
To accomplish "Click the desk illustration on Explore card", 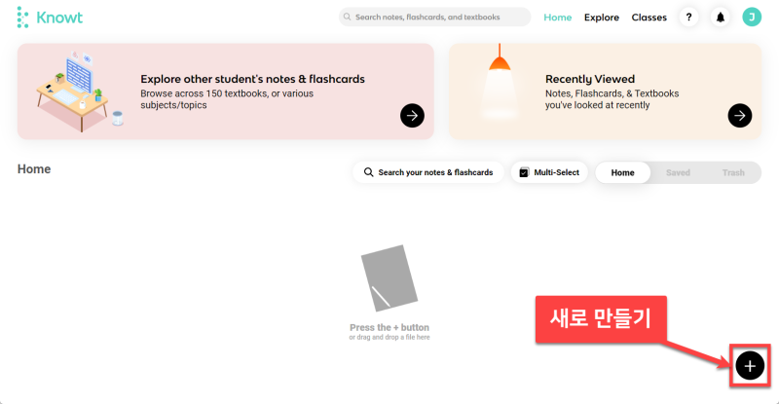I will [80, 91].
